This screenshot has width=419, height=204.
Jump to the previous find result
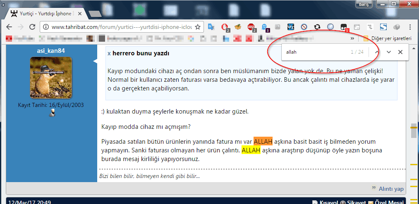click(x=377, y=52)
